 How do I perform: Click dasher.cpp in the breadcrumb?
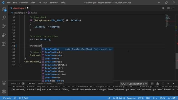click(19, 13)
